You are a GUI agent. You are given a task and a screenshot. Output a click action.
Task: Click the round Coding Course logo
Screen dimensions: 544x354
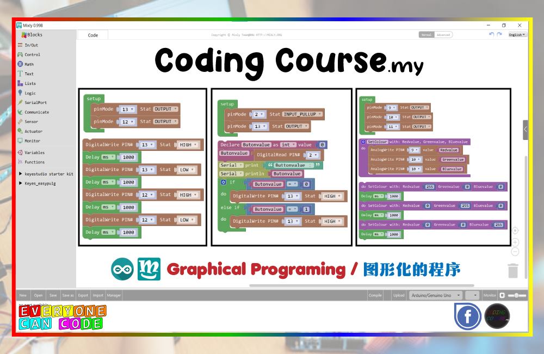pyautogui.click(x=497, y=316)
